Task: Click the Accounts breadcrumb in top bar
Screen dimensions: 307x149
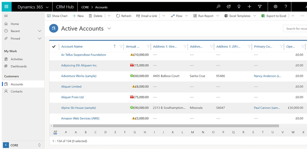Action: (101, 7)
